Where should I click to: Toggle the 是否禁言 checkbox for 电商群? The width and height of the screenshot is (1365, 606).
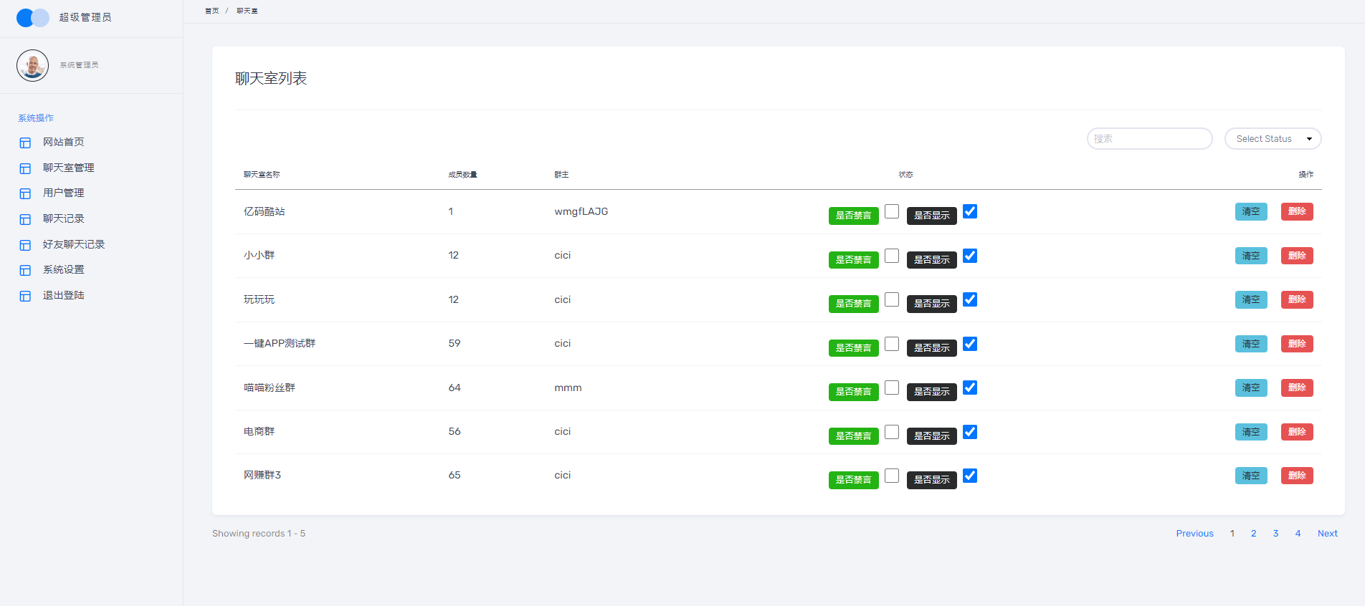[x=892, y=432]
